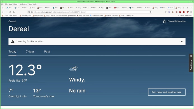Open the eBay Australia bookmark
Image resolution: width=194 pixels, height=109 pixels.
tap(83, 15)
